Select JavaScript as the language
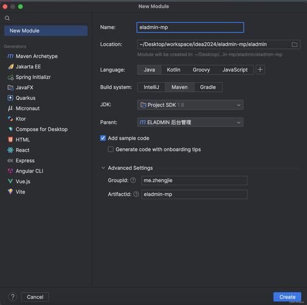This screenshot has height=305, width=307. (x=235, y=70)
